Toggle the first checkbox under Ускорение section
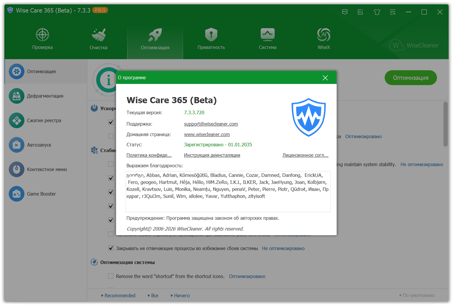 click(x=111, y=122)
